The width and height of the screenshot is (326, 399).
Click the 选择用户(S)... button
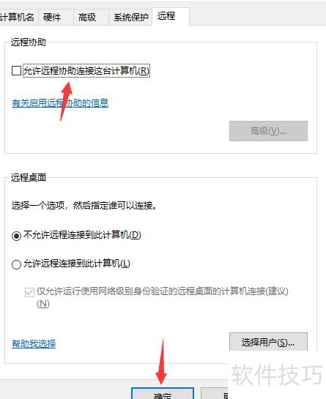tap(268, 342)
